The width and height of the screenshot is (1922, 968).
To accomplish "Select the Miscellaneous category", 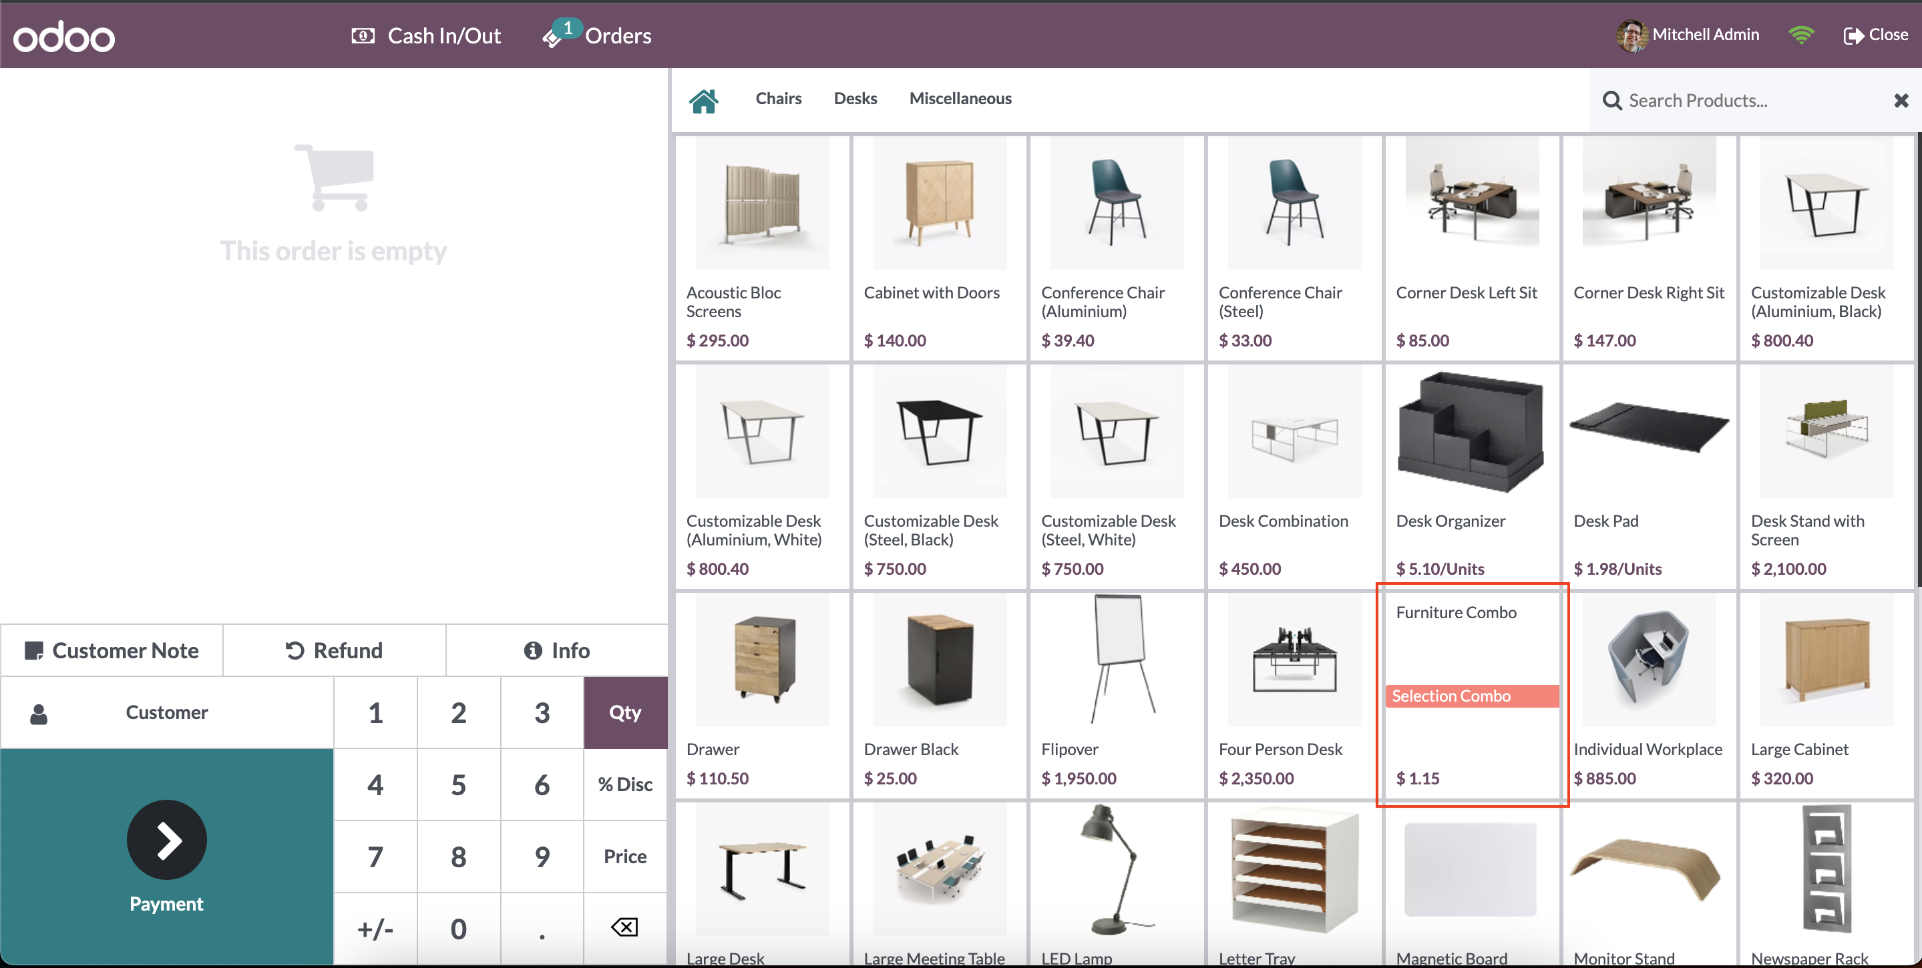I will click(960, 98).
